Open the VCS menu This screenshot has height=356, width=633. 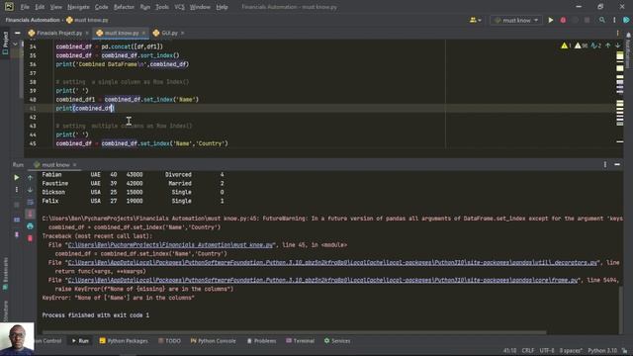point(179,7)
